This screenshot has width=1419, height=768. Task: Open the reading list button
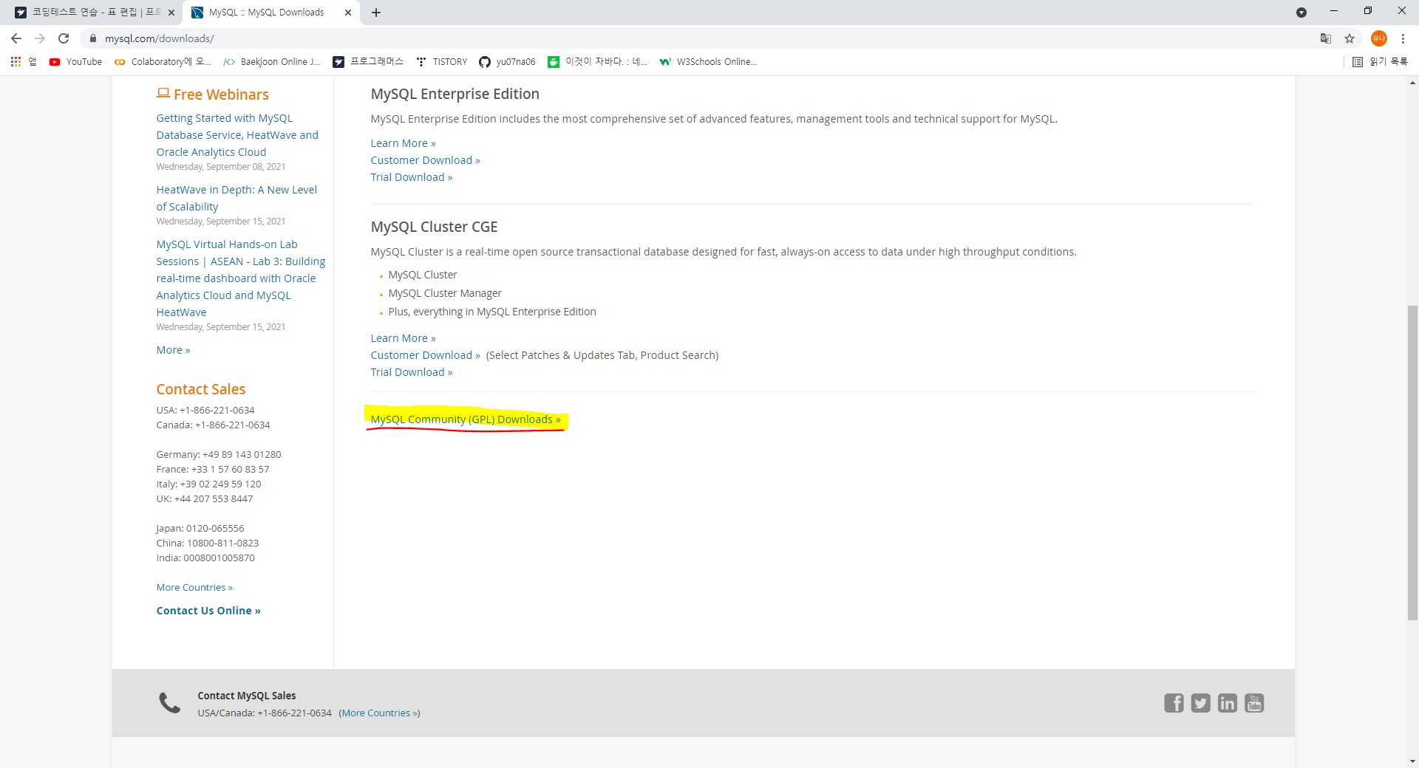pyautogui.click(x=1380, y=62)
